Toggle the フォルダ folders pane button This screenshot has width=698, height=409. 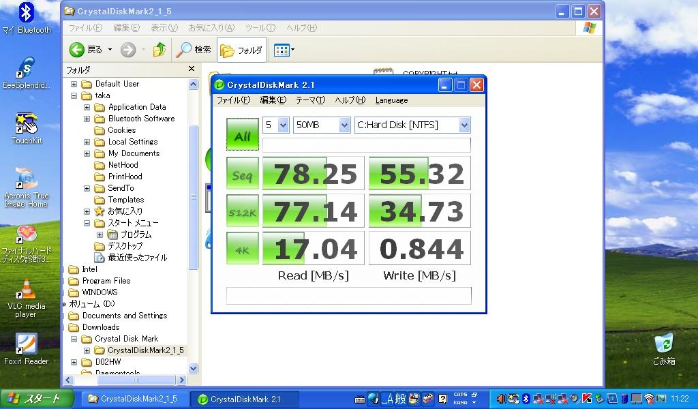(x=241, y=50)
